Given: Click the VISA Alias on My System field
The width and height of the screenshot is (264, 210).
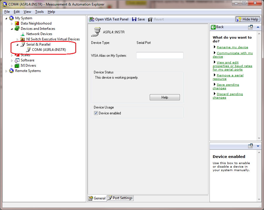Looking at the screenshot, I should click(x=160, y=56).
